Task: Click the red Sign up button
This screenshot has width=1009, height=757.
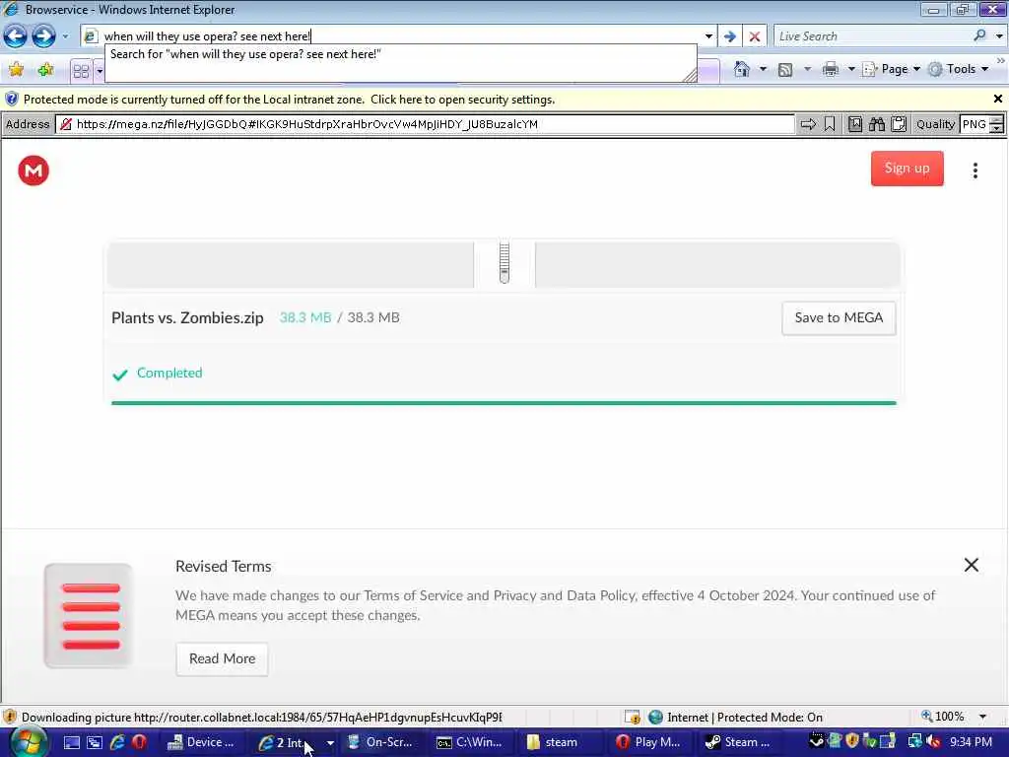Action: (907, 169)
